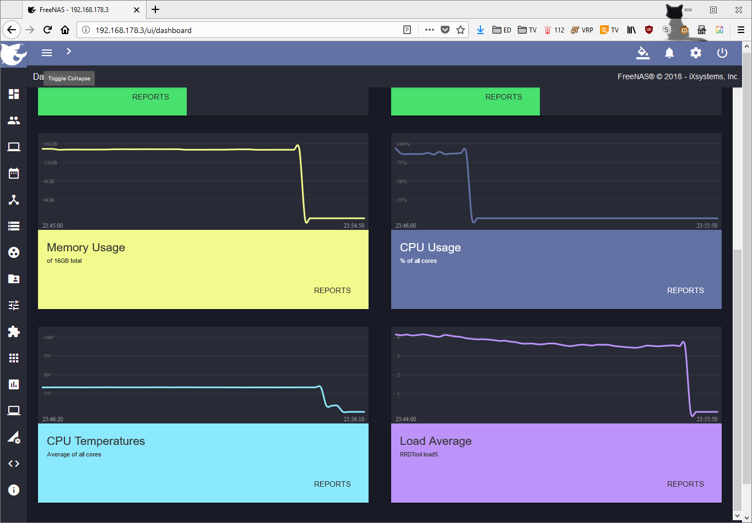Image resolution: width=752 pixels, height=523 pixels.
Task: Open Plugins via the puzzle-piece icon
Action: tap(14, 332)
